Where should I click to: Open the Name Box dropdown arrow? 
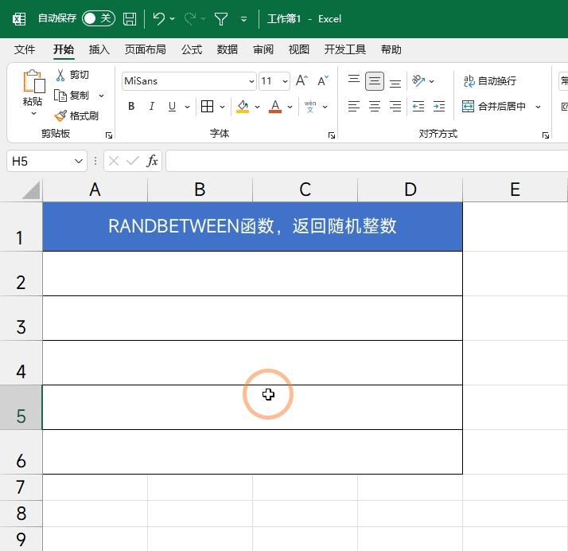(78, 161)
